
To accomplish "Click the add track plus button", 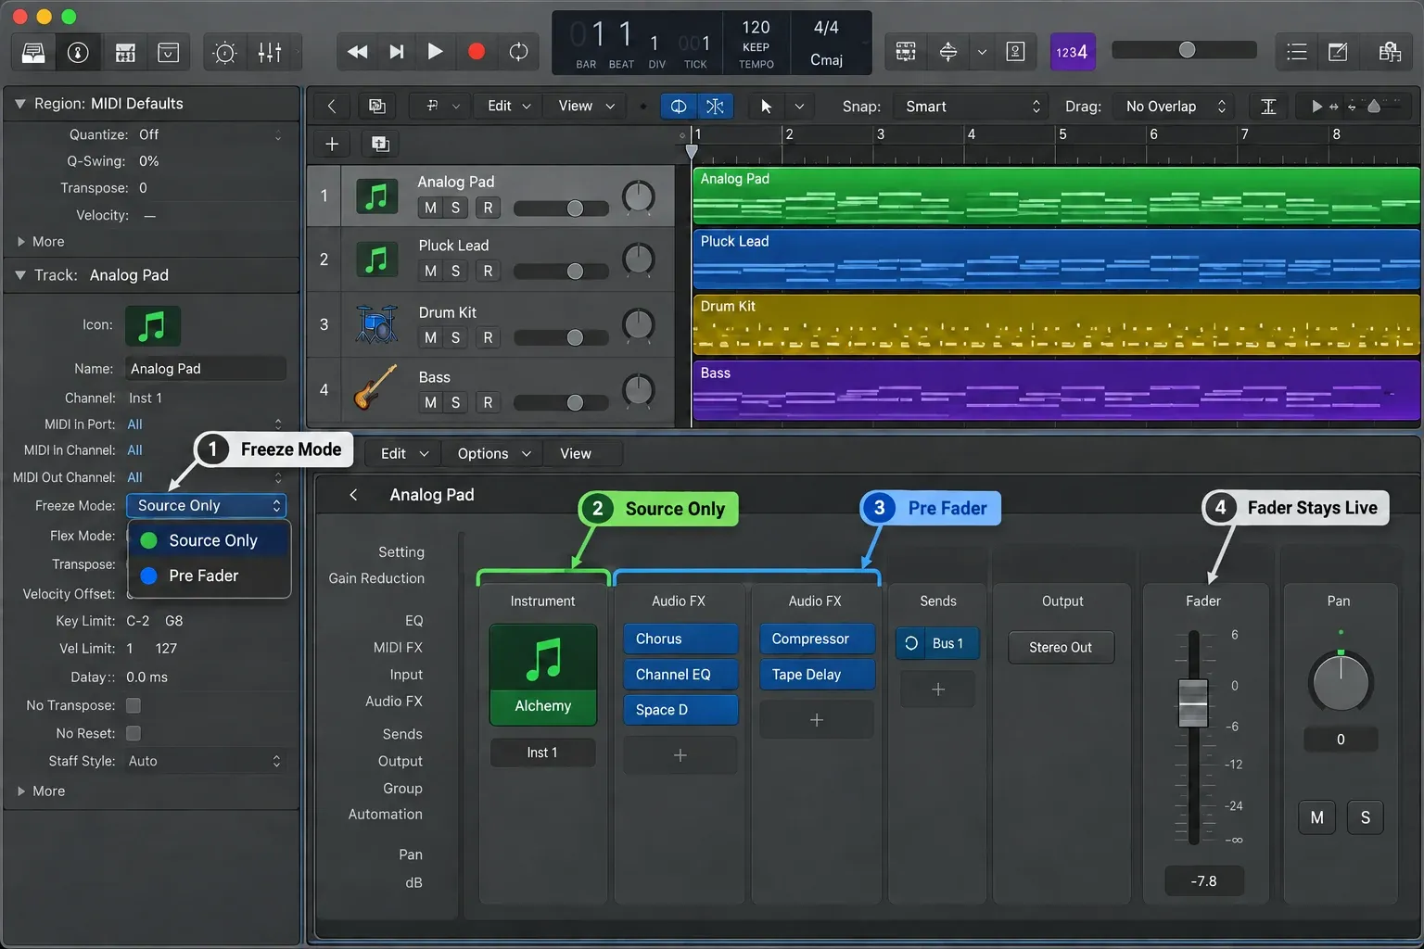I will [332, 144].
